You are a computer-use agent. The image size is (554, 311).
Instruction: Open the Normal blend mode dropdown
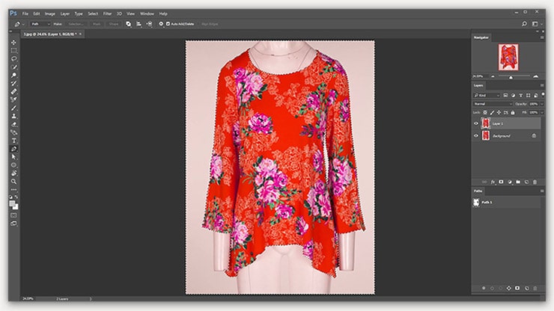pyautogui.click(x=490, y=104)
